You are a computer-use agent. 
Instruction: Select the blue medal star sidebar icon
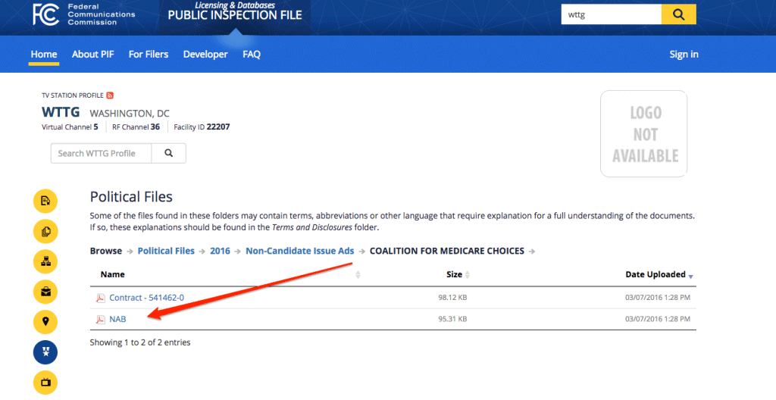click(45, 352)
